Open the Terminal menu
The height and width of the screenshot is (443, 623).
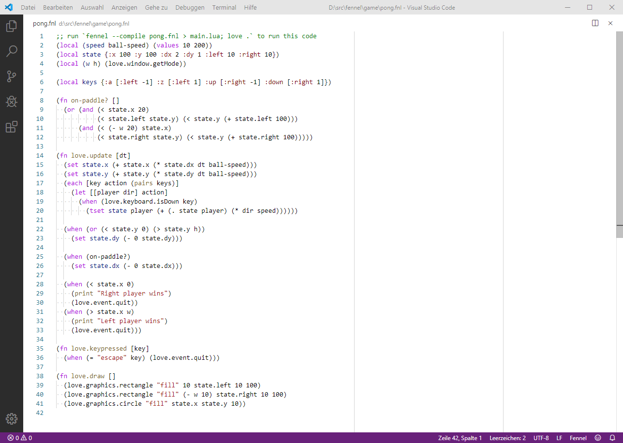(x=224, y=7)
